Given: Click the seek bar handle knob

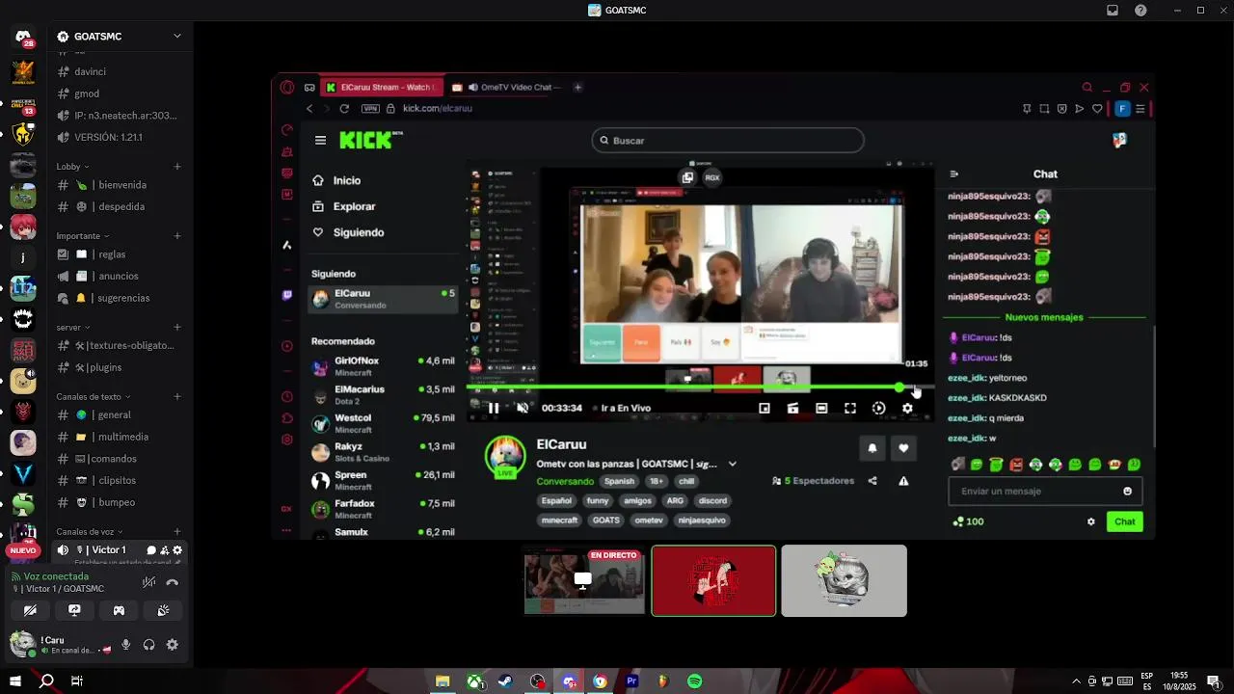Looking at the screenshot, I should (899, 387).
